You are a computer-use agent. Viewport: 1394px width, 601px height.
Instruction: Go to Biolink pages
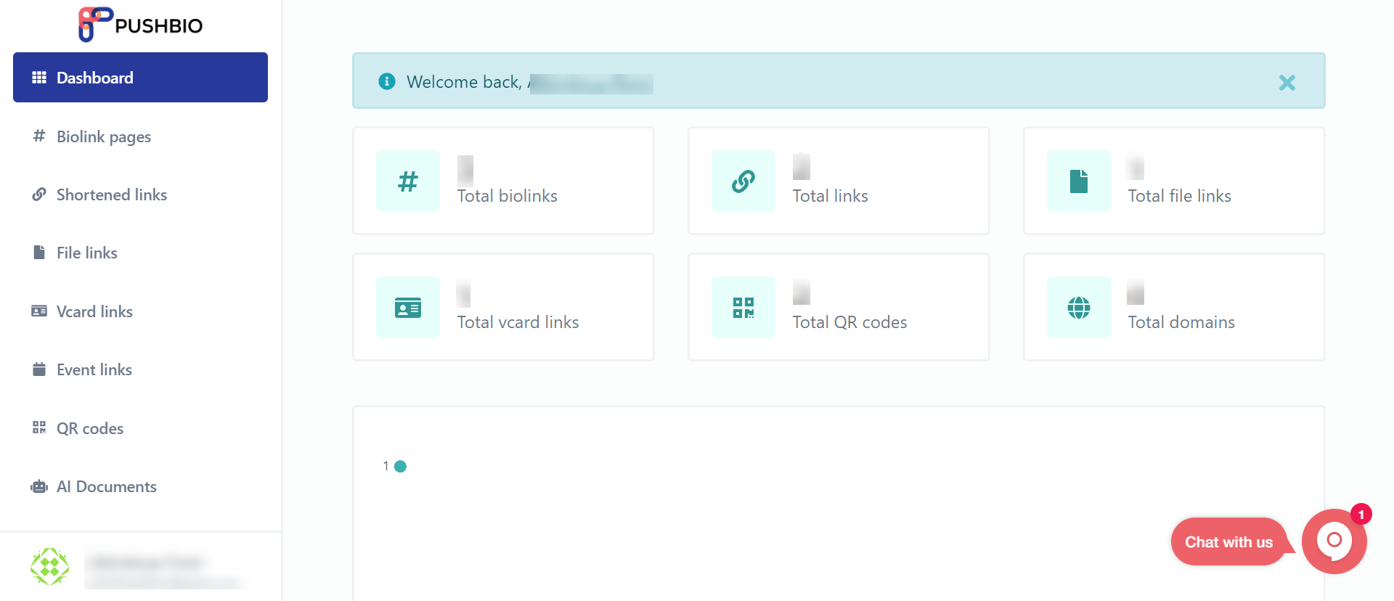[104, 136]
